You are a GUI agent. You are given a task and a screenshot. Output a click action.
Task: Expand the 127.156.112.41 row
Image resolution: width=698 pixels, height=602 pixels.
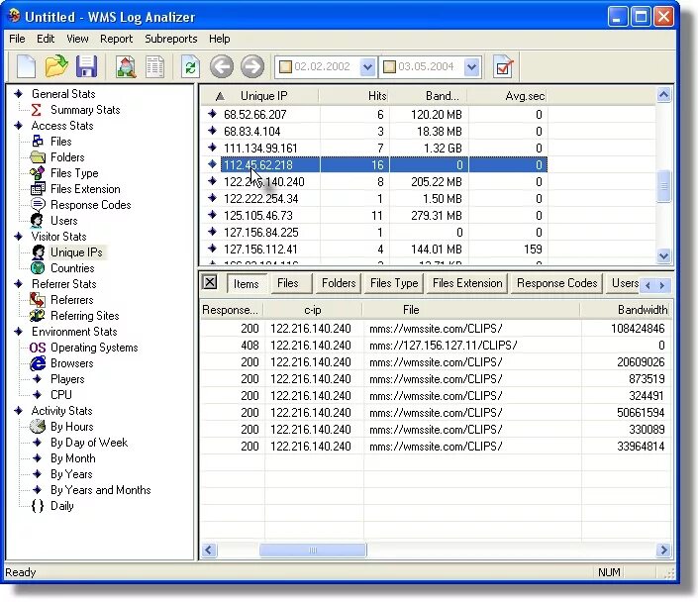tap(212, 249)
